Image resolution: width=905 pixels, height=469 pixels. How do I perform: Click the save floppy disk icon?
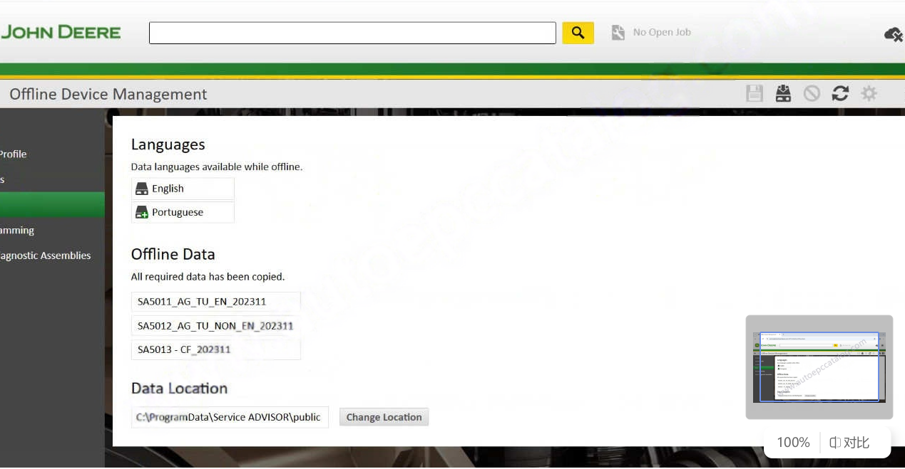(x=755, y=93)
